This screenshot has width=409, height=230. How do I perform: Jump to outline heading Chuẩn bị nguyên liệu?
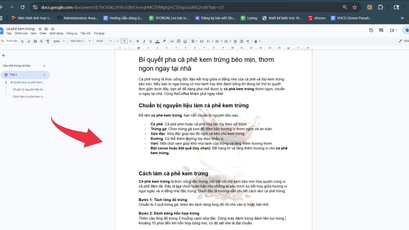(x=29, y=90)
